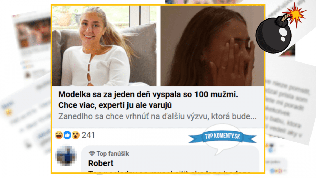Open the 241 reactions count

[x=88, y=135]
